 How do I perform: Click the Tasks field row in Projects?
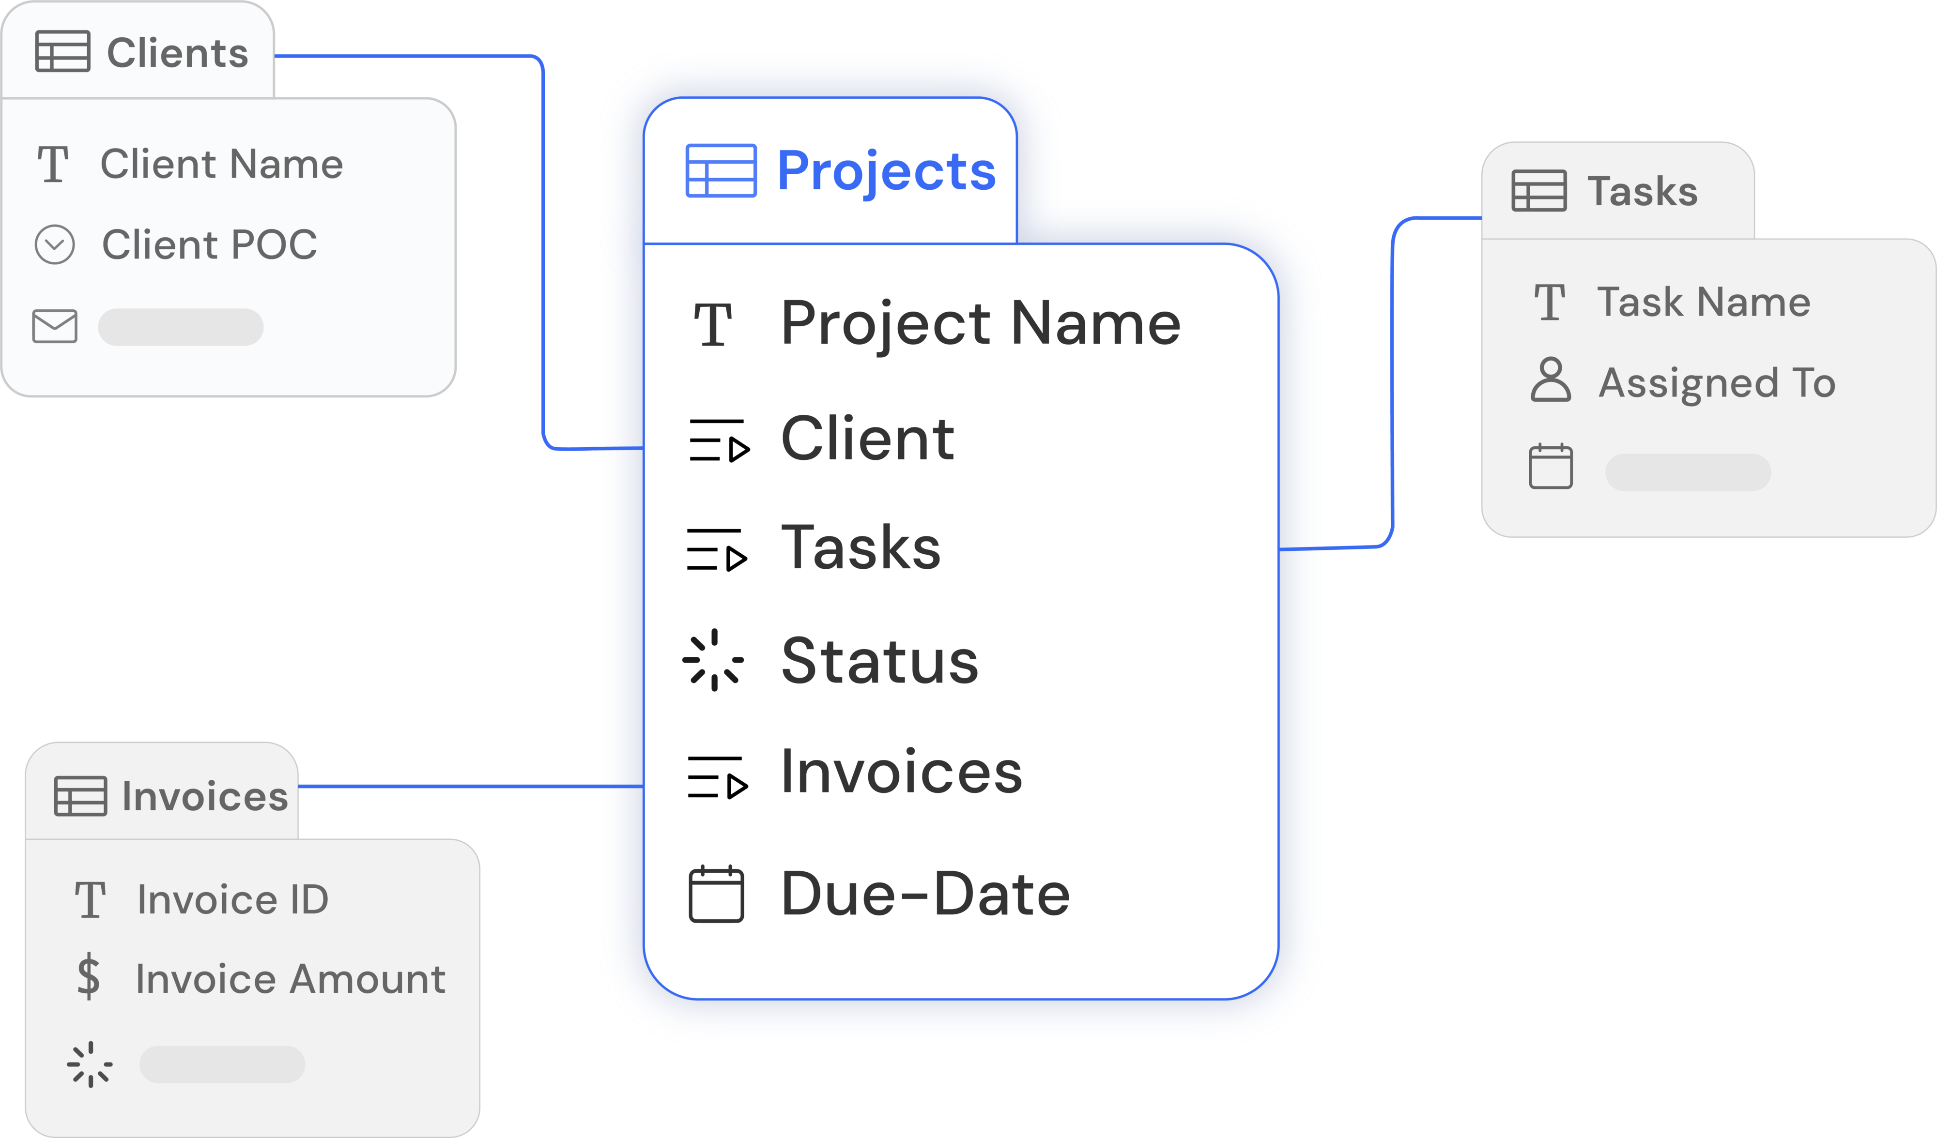pos(860,548)
